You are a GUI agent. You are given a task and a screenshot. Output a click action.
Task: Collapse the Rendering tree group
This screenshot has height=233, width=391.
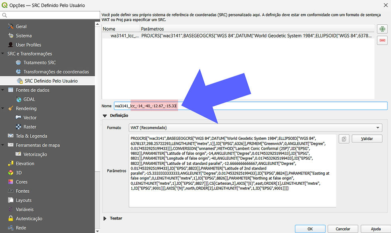click(3, 108)
